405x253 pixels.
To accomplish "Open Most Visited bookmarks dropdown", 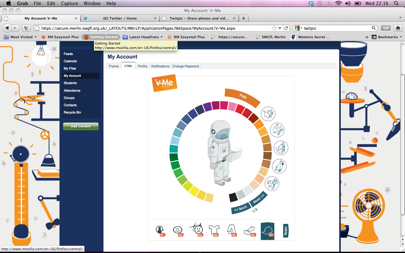I will (21, 37).
